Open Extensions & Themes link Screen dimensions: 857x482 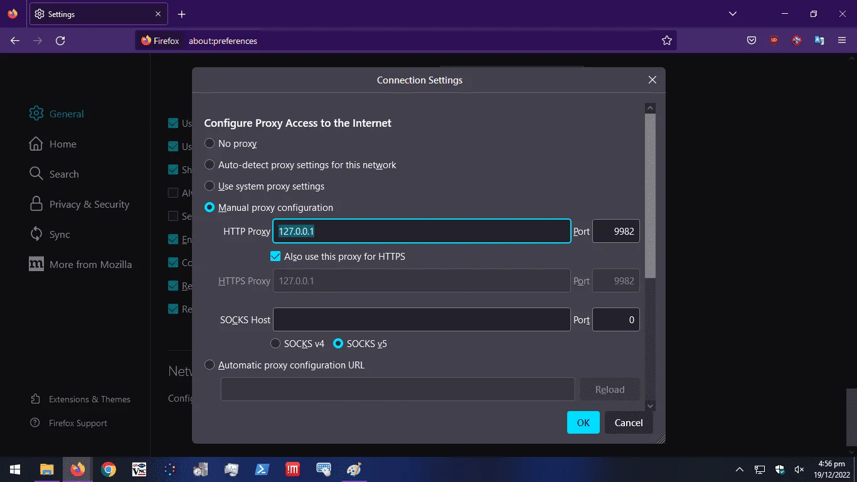point(80,399)
